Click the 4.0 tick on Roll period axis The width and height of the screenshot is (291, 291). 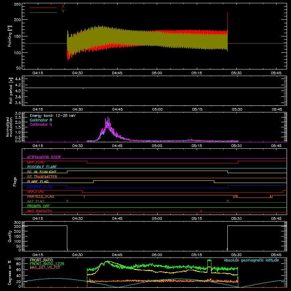(x=18, y=91)
